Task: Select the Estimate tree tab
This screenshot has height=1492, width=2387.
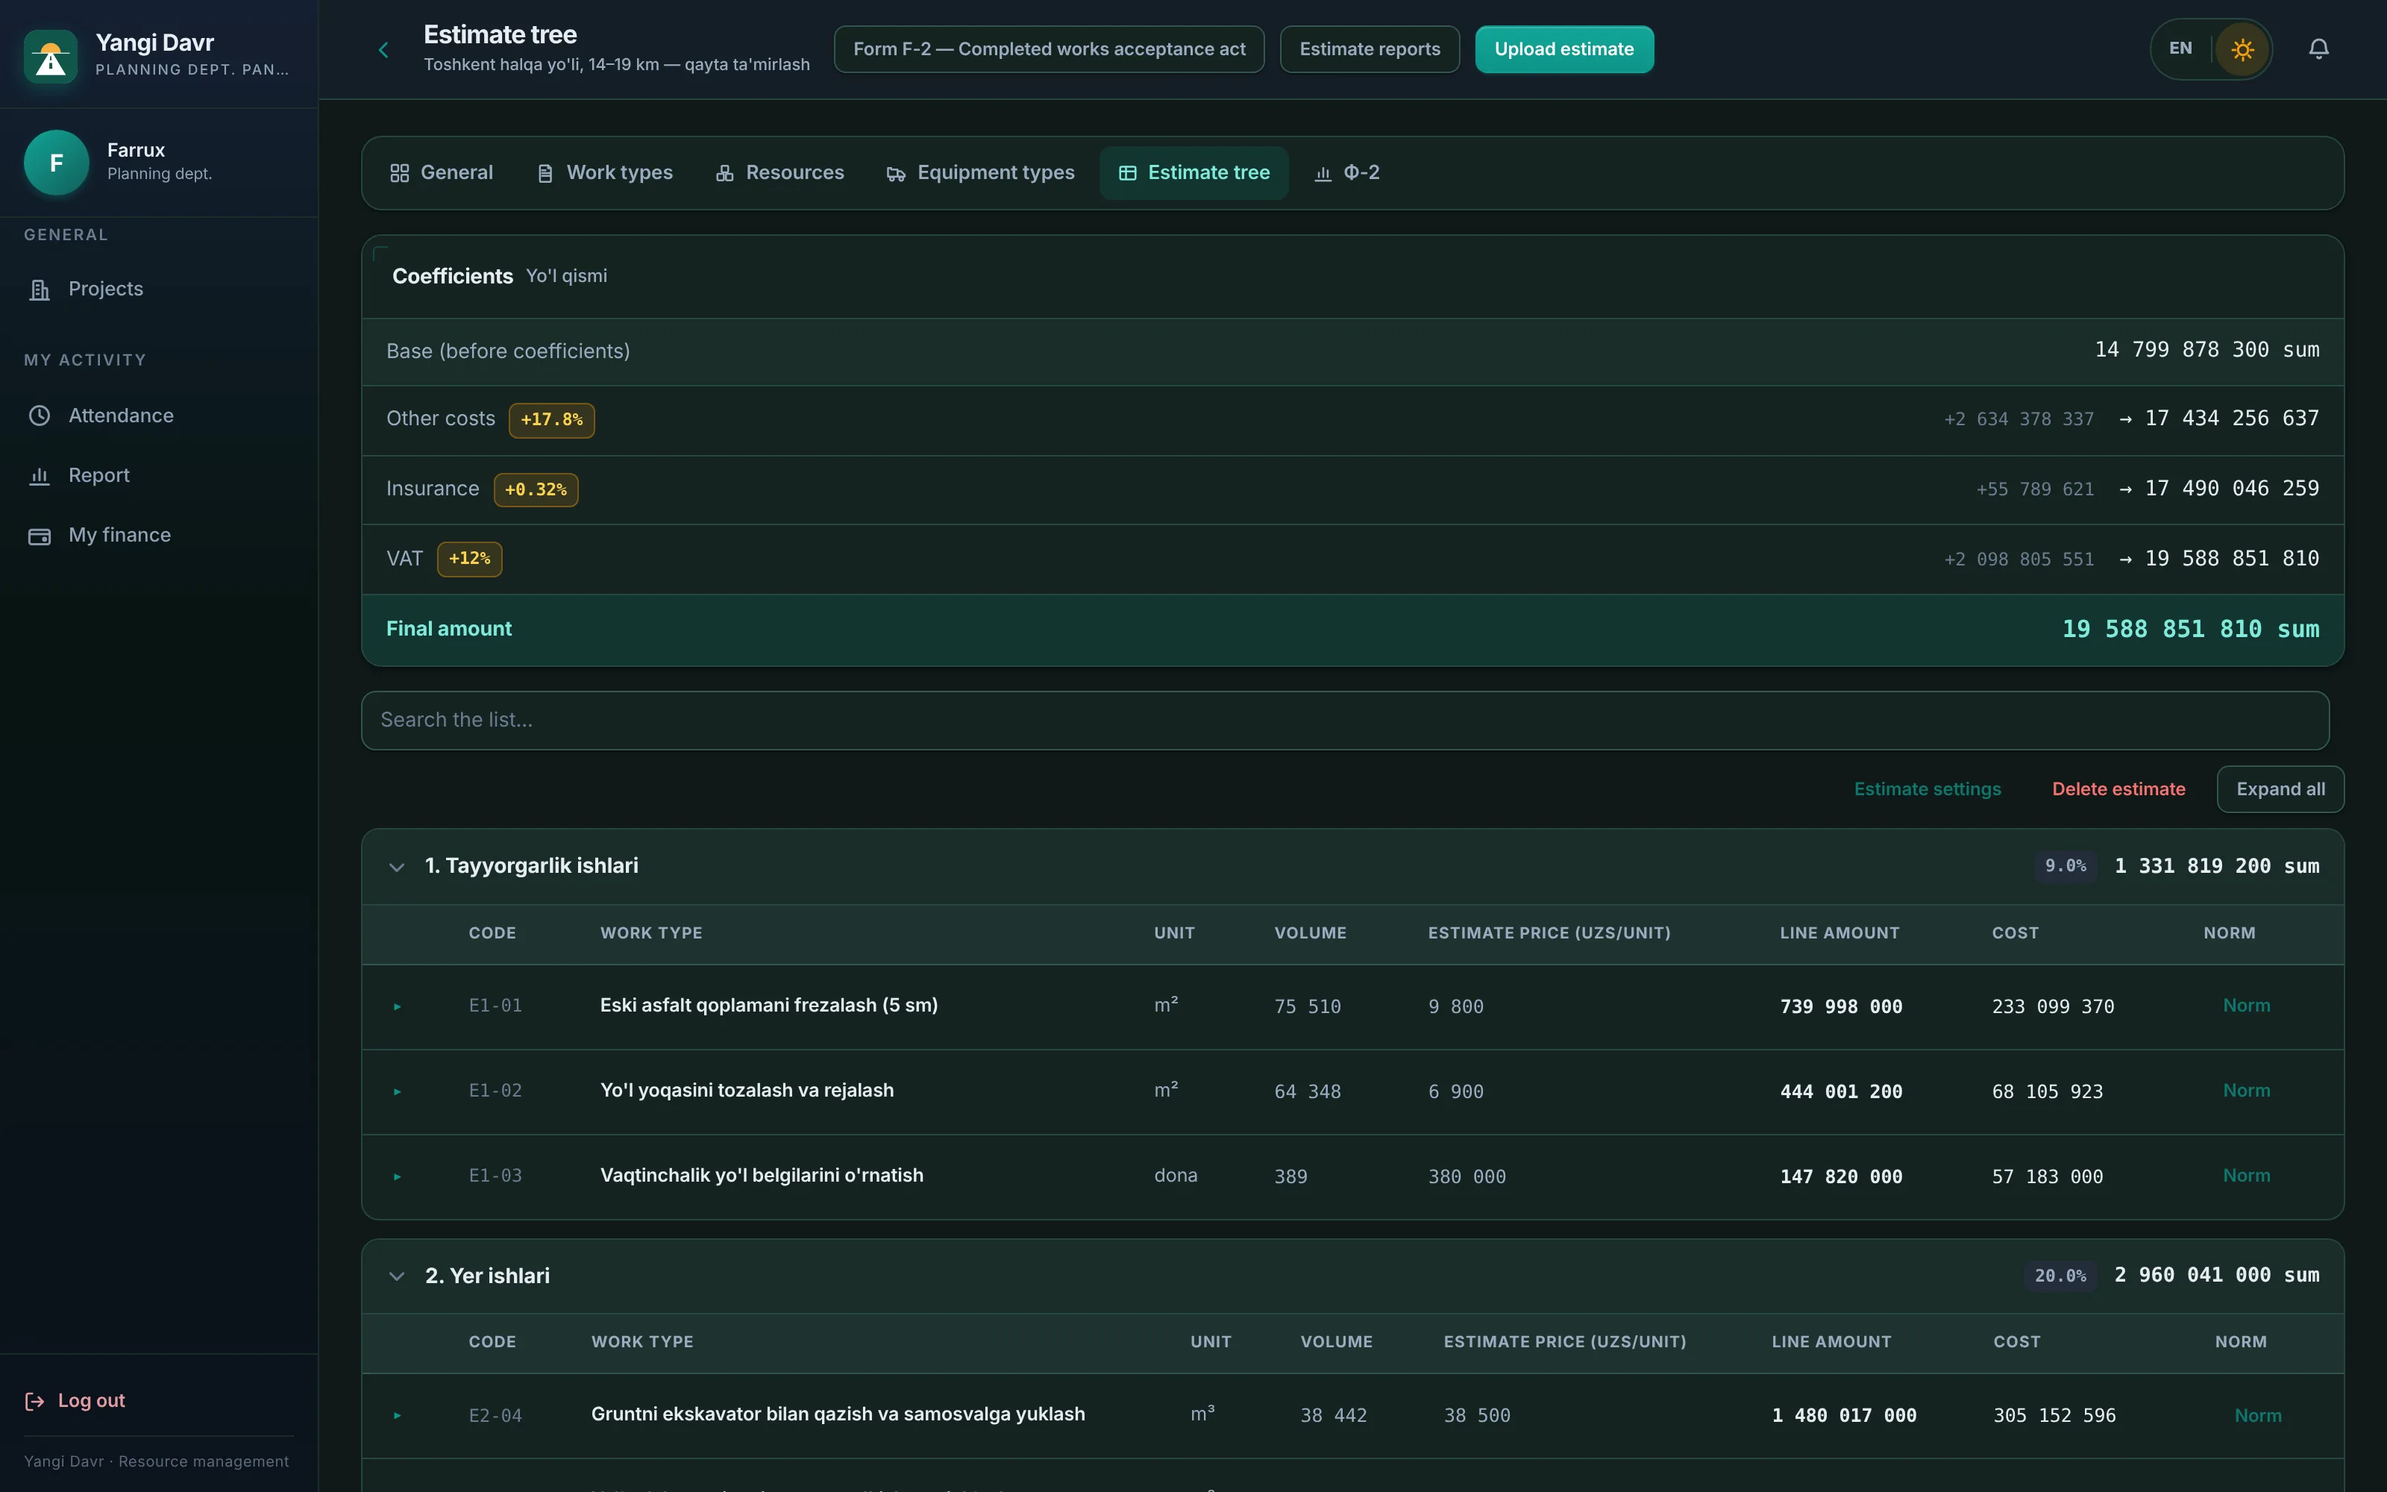Action: click(x=1193, y=172)
